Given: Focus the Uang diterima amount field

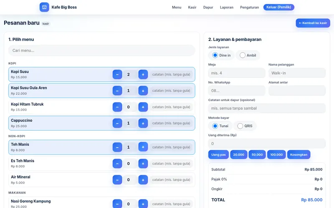Looking at the screenshot, I should [267, 144].
